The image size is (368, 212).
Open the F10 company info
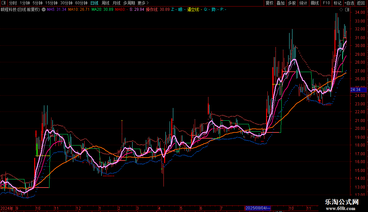[326, 3]
